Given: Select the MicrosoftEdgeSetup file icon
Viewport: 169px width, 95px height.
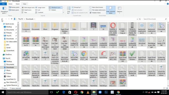Looking at the screenshot, I should click(x=74, y=55).
